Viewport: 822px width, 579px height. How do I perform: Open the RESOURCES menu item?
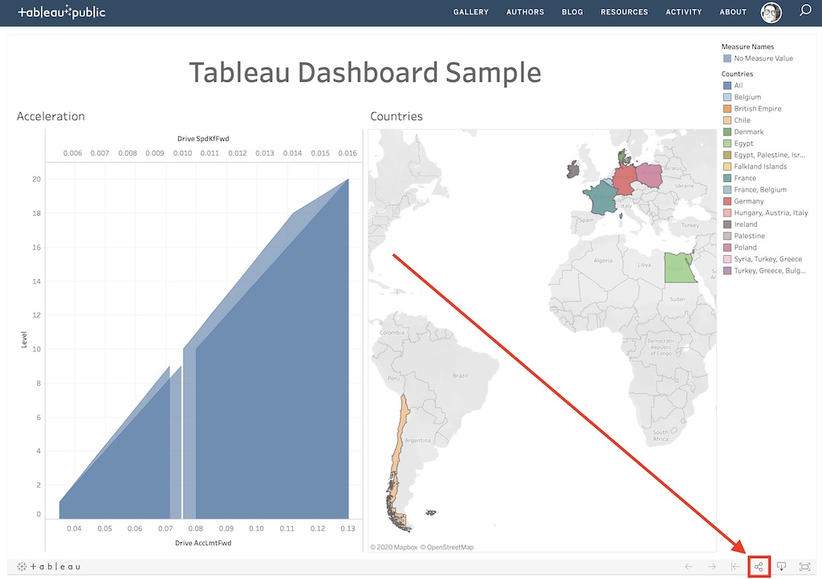tap(624, 12)
